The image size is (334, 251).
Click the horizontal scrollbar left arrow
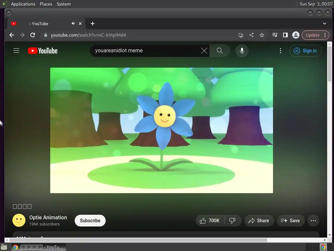(7, 240)
